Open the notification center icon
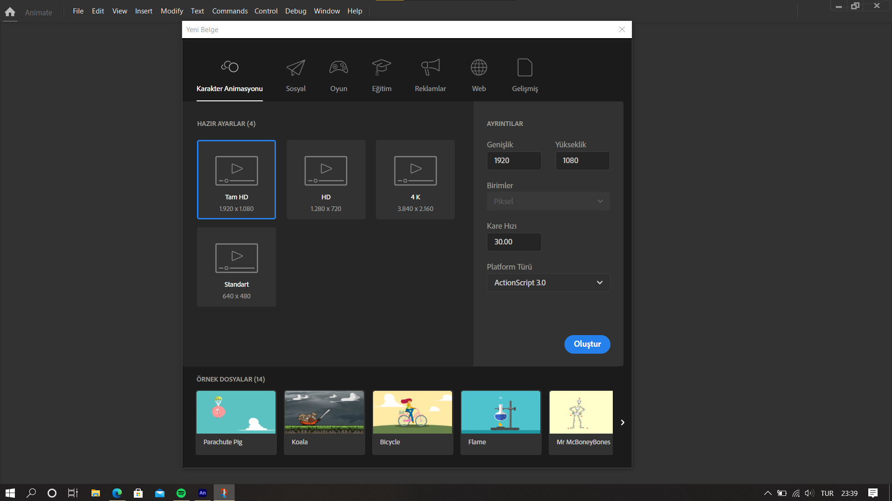Screen dimensions: 892x501 [873, 493]
